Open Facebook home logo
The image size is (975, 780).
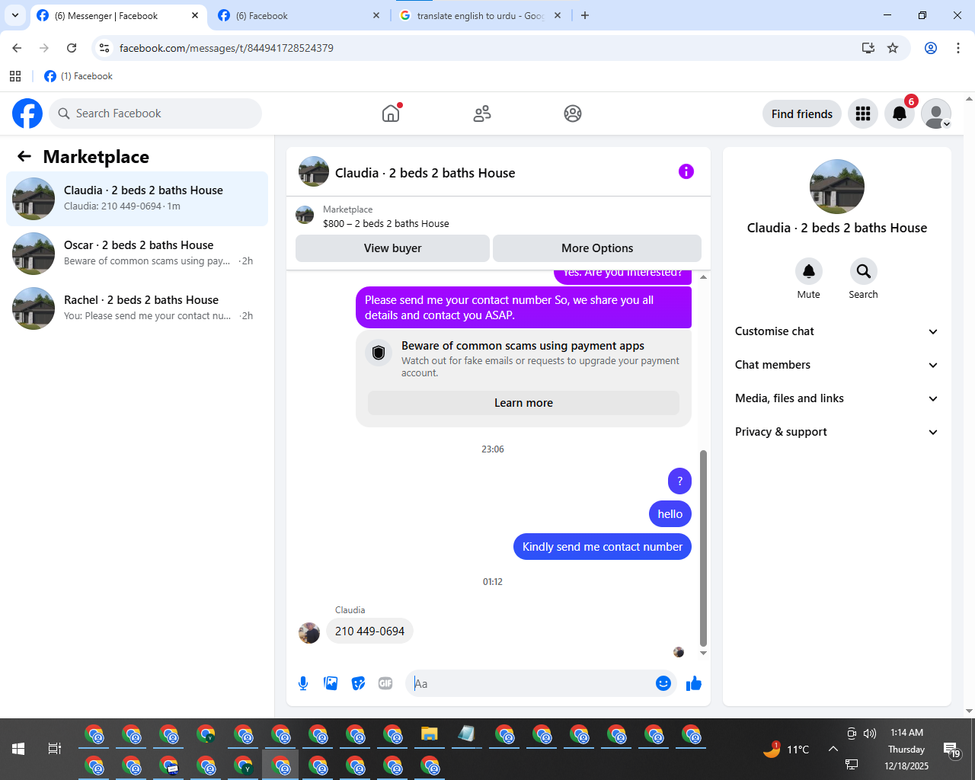[x=27, y=113]
